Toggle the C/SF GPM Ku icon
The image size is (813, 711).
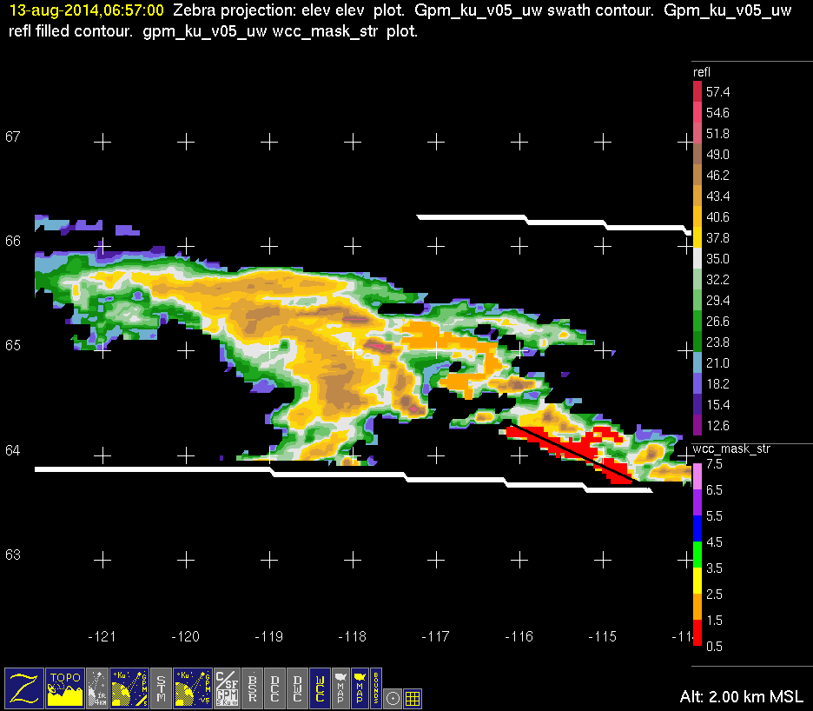(x=227, y=688)
